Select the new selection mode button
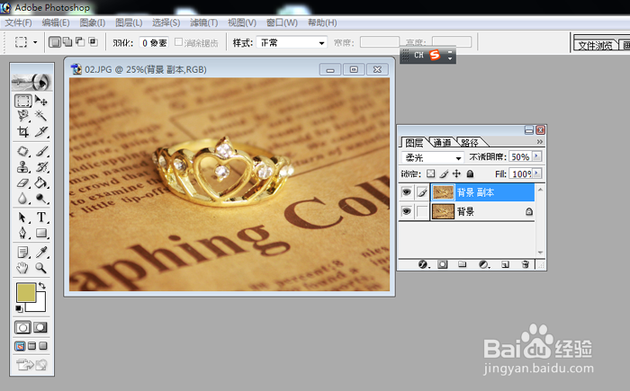 [x=54, y=41]
